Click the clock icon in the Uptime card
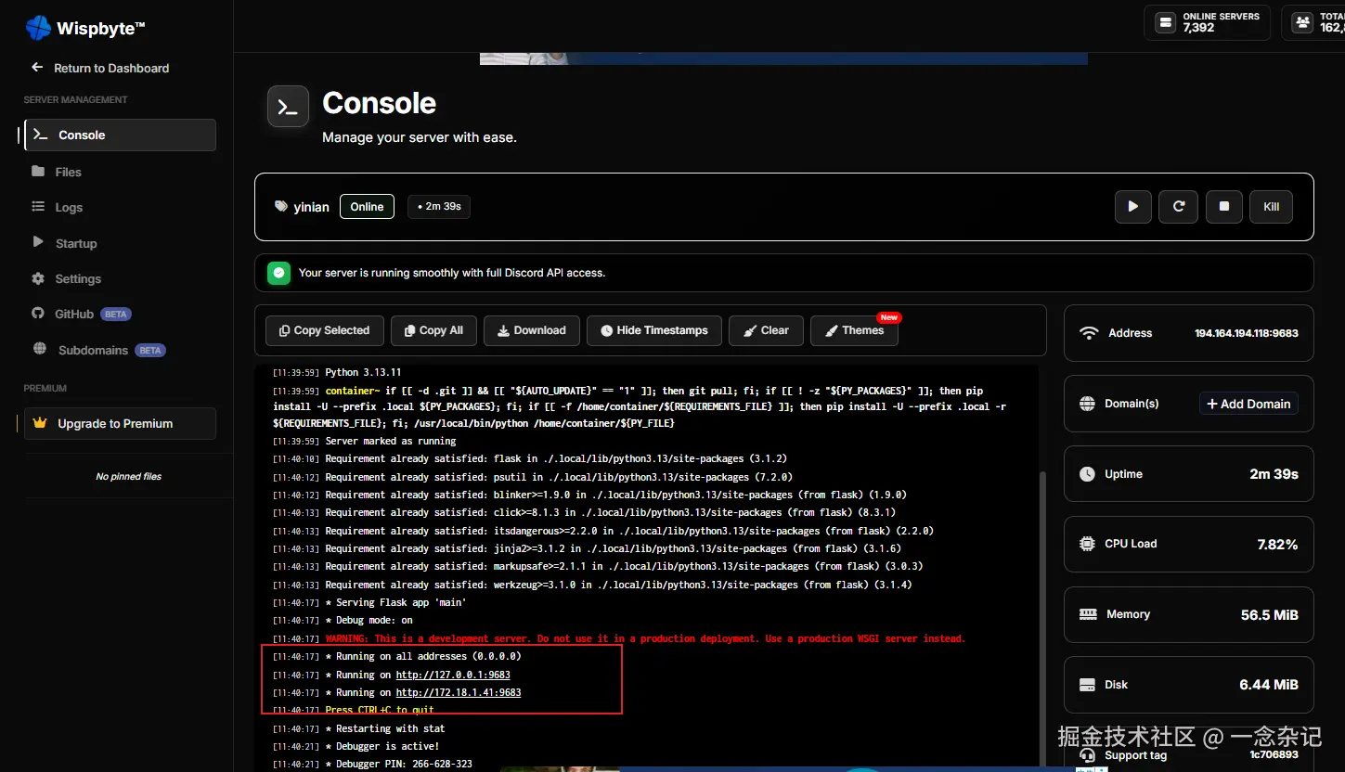Screen dimensions: 1345x772 tap(1088, 474)
